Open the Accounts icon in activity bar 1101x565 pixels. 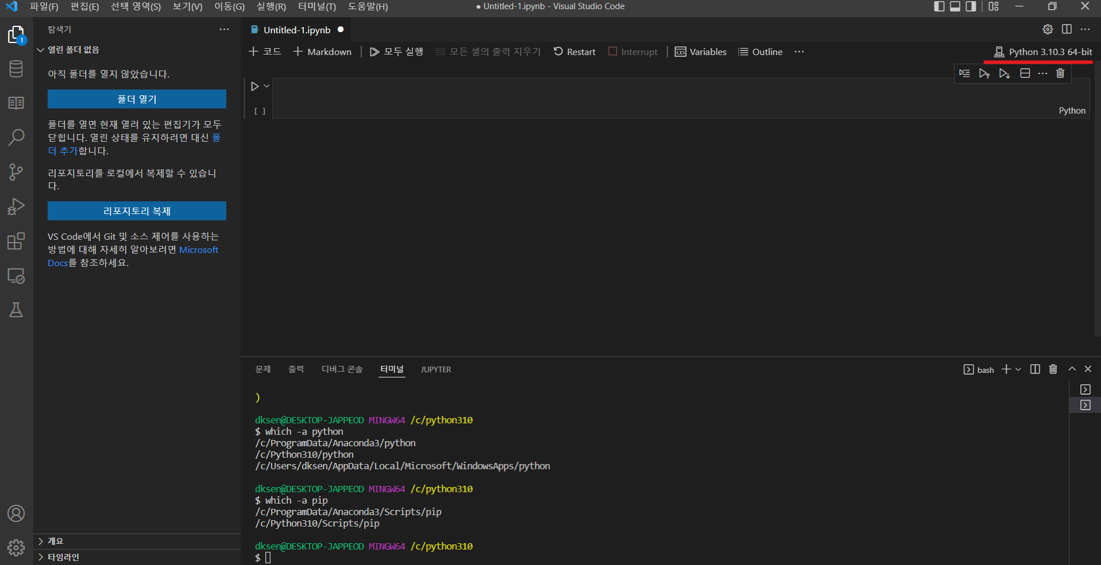(x=16, y=513)
